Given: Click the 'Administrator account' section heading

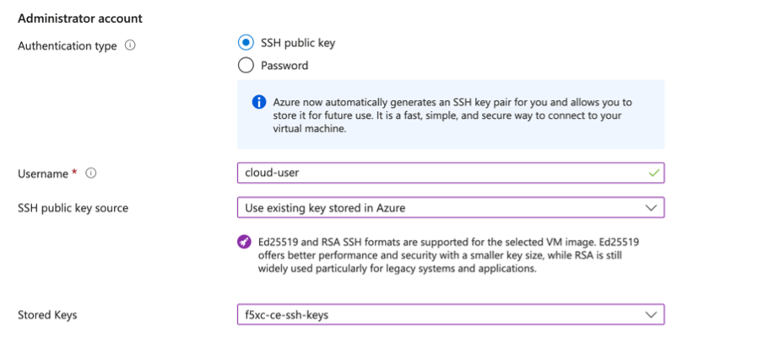Looking at the screenshot, I should click(80, 18).
